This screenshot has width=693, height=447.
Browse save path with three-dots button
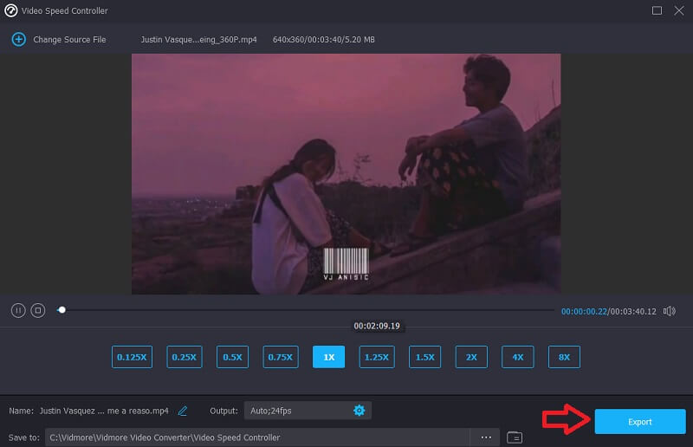pyautogui.click(x=486, y=437)
